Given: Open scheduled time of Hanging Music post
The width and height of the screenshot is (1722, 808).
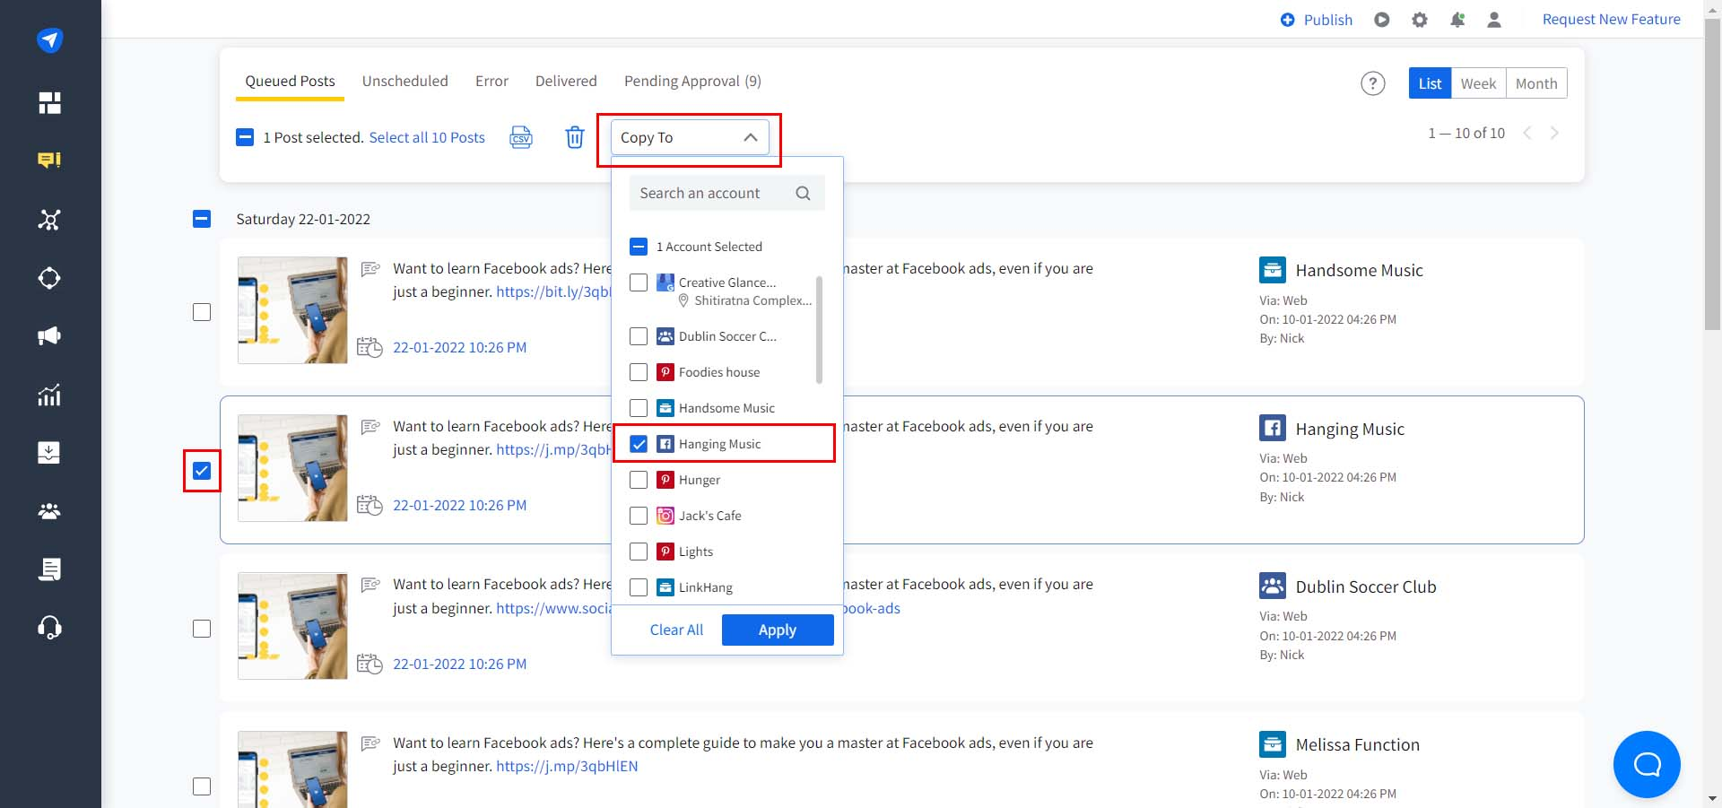Looking at the screenshot, I should 459,505.
